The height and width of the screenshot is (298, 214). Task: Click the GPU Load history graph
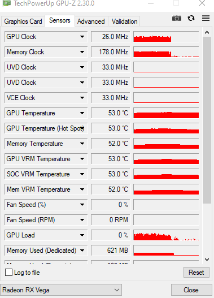tap(166, 235)
